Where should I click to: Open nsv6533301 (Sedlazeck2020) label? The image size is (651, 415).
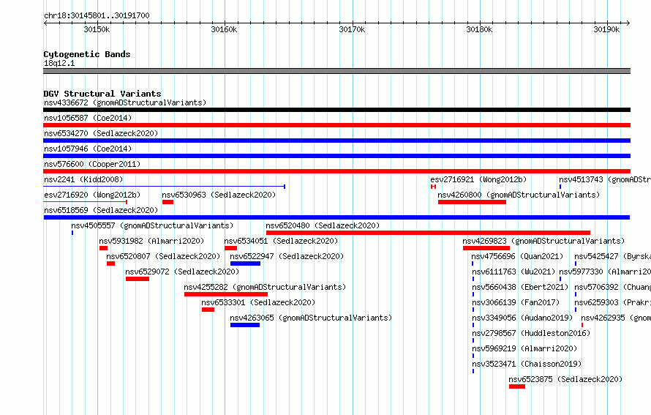coord(258,302)
